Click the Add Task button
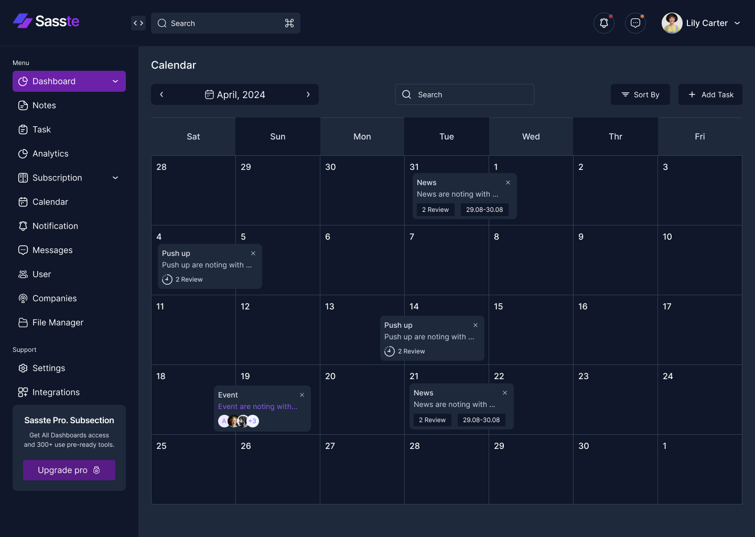This screenshot has width=755, height=537. (x=710, y=94)
